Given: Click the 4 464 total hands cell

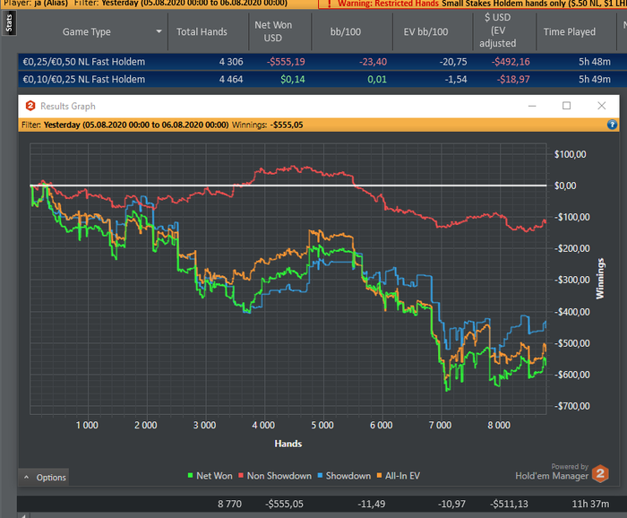Looking at the screenshot, I should tap(231, 79).
